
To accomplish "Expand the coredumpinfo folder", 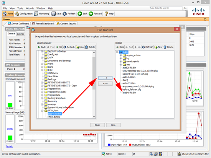I will 120,62.
